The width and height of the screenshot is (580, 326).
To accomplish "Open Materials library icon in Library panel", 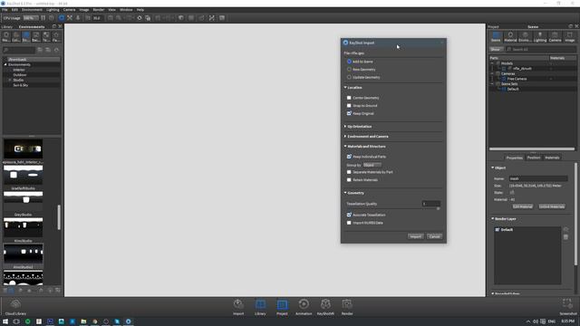I will point(6,36).
